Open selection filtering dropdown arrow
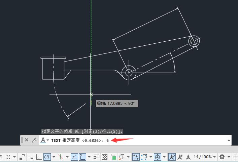Image resolution: width=238 pixels, height=162 pixels. pos(151,157)
